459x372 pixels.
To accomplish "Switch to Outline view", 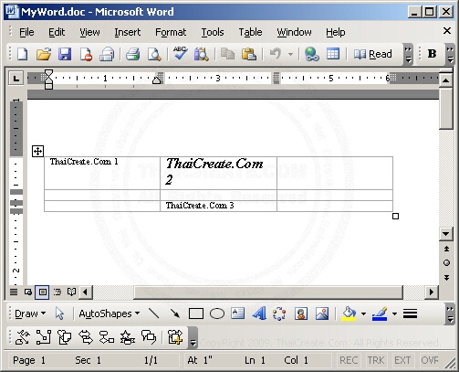I will coord(57,292).
